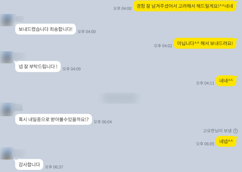
Task: Click the 오후 04:11 timestamp
Action: 205,83
